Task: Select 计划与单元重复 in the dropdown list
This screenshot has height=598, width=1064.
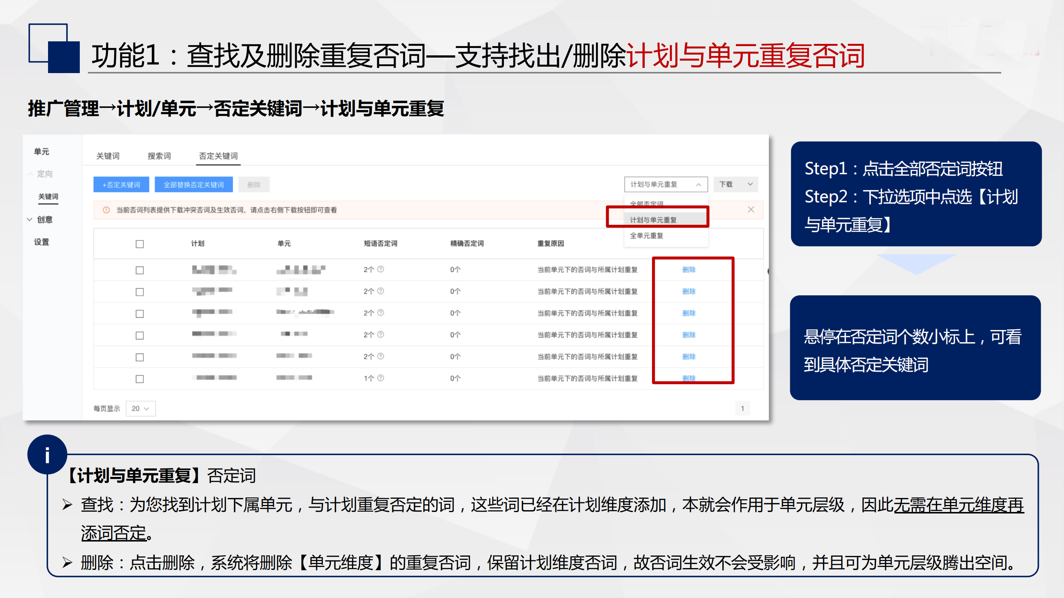Action: [x=653, y=220]
